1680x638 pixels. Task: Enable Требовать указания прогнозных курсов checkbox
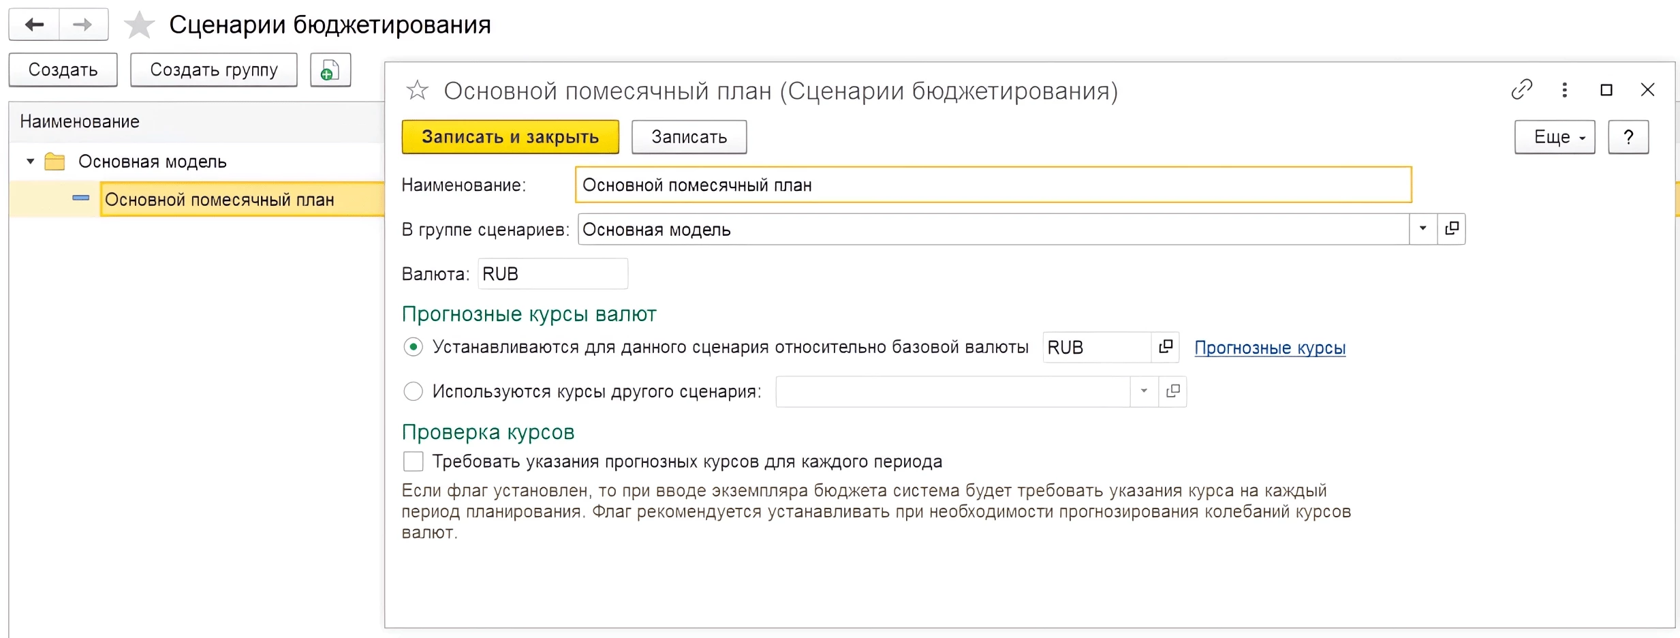coord(413,461)
